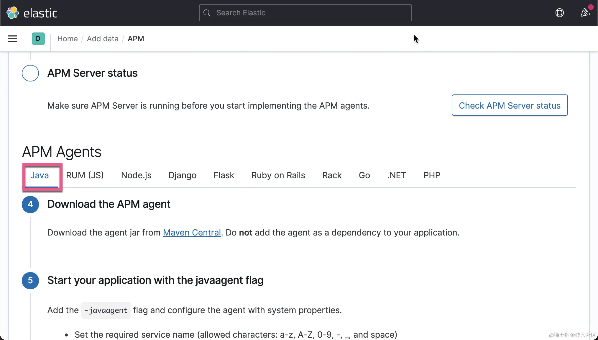Image resolution: width=598 pixels, height=340 pixels.
Task: Open the .NET agent tab
Action: point(397,175)
